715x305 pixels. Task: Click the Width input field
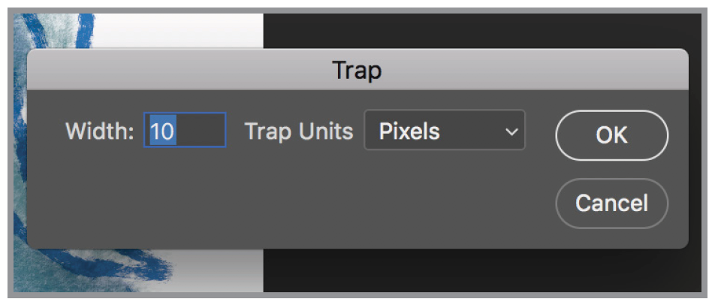coord(185,131)
